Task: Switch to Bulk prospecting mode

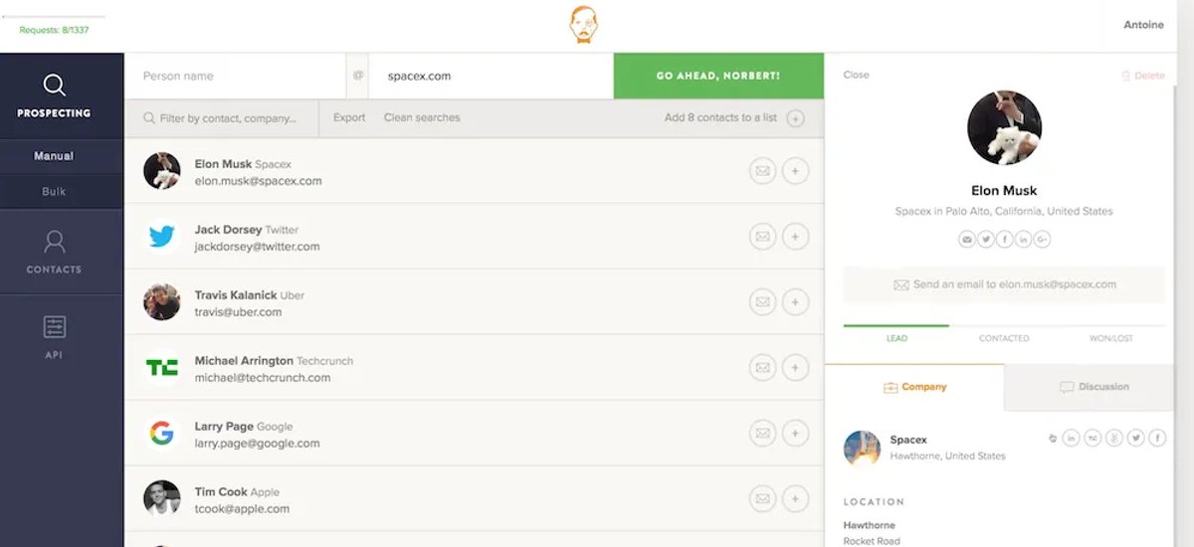Action: point(54,191)
